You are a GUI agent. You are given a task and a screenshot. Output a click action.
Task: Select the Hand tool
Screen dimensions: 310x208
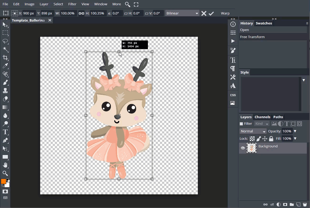(5, 165)
